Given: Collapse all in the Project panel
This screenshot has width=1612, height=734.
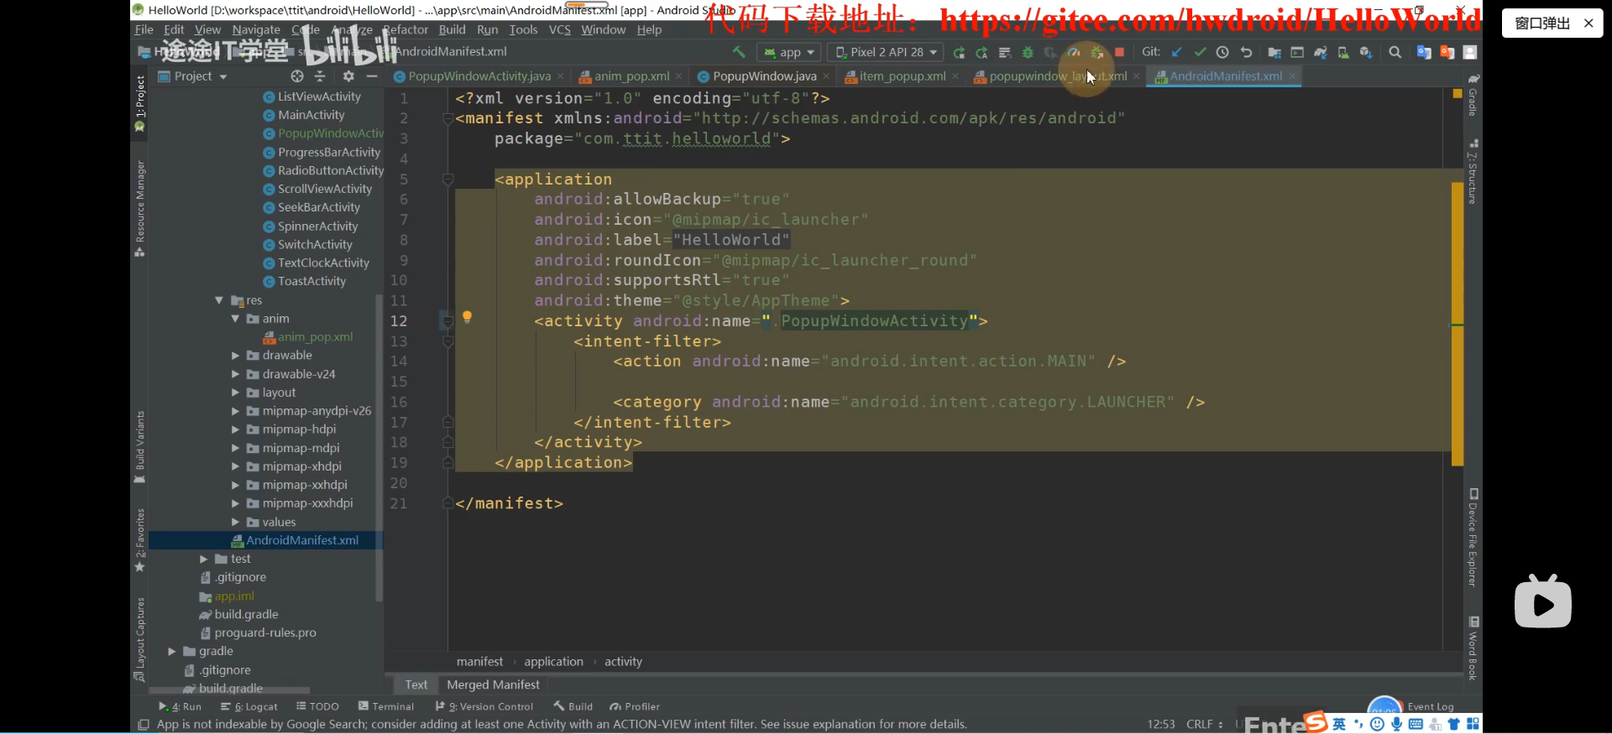Looking at the screenshot, I should (x=320, y=76).
